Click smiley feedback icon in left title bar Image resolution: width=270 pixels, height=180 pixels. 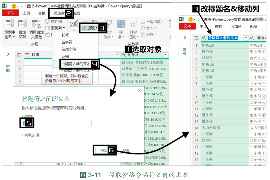coord(14,6)
